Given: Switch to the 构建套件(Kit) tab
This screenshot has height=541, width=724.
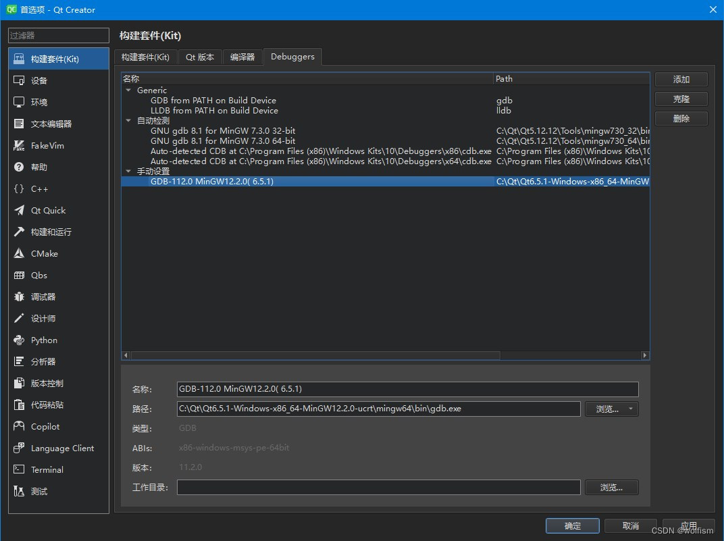Looking at the screenshot, I should [145, 57].
